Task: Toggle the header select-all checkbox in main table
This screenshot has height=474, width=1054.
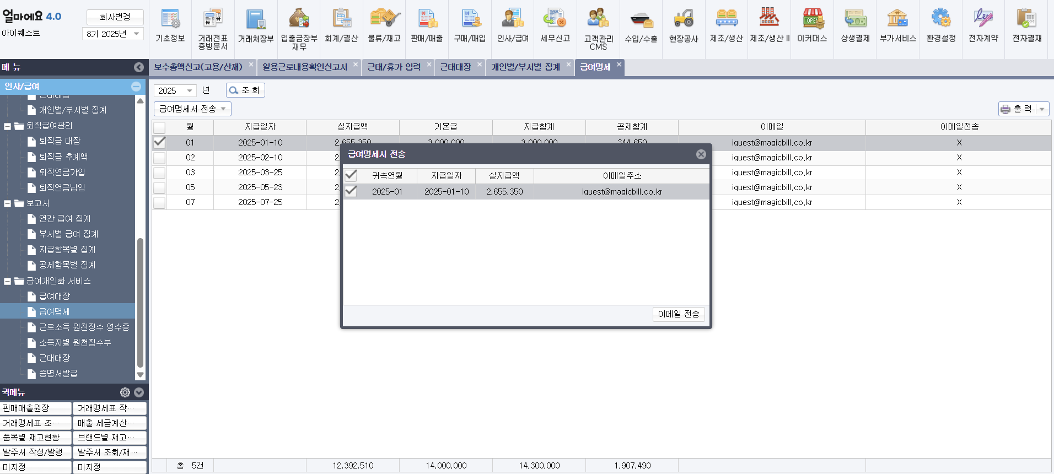Action: click(x=159, y=127)
